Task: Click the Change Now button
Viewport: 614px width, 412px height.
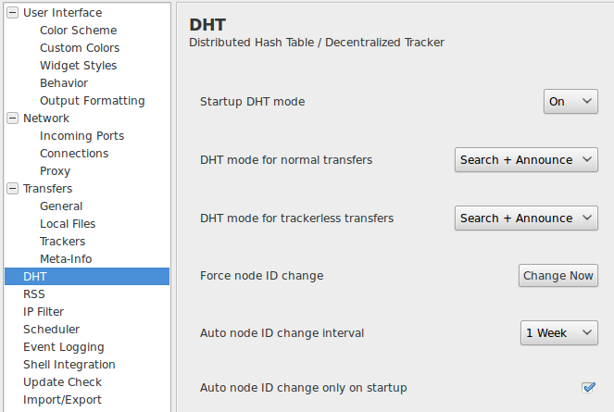Action: [558, 275]
